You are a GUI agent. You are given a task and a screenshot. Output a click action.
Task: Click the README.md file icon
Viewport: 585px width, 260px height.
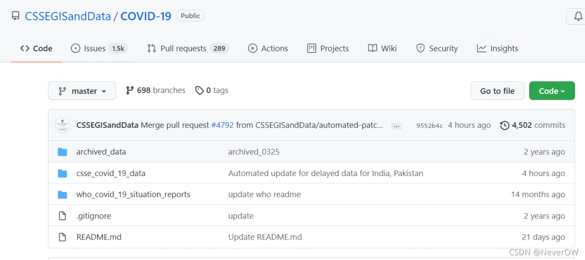coord(63,237)
